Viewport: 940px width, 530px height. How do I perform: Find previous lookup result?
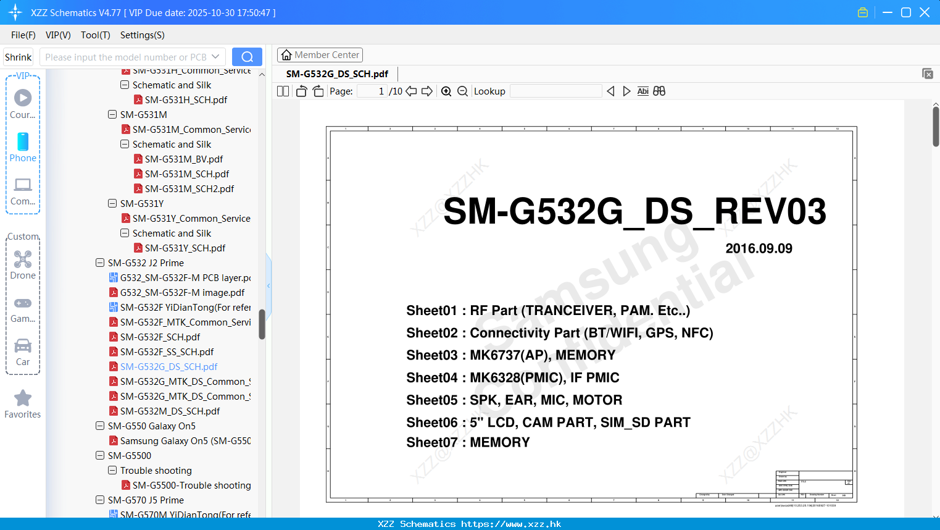(x=610, y=91)
